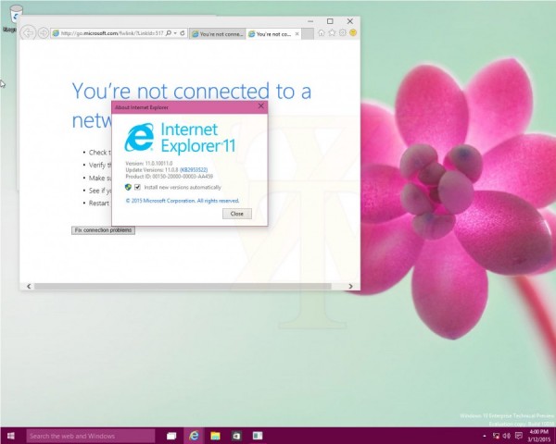Close About Internet Explorer dialog with X

tap(261, 106)
